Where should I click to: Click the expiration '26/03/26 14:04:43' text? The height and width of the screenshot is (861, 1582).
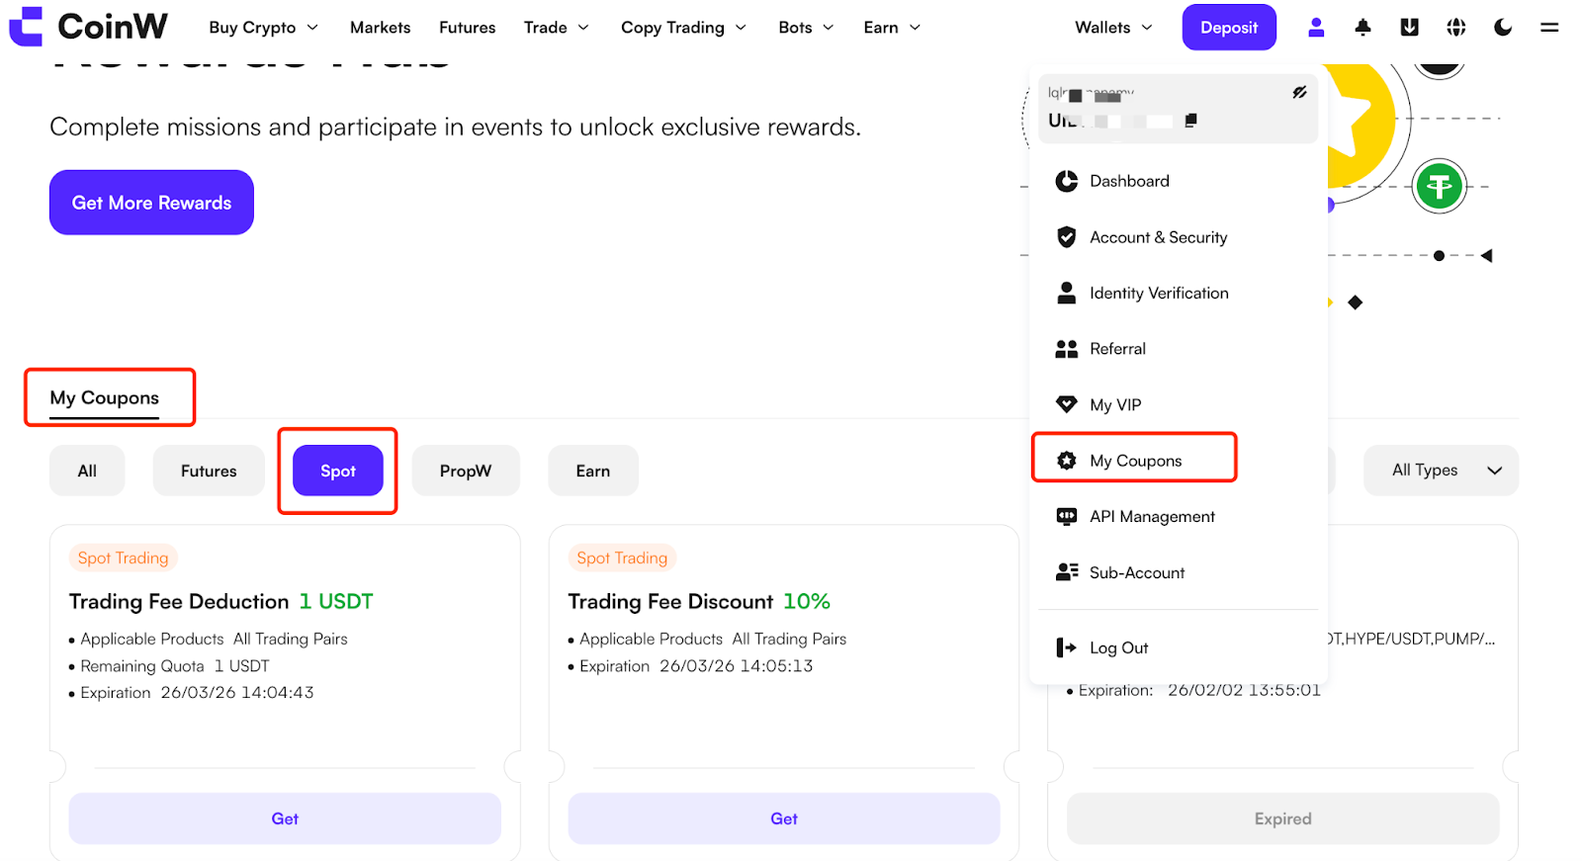[x=237, y=693]
